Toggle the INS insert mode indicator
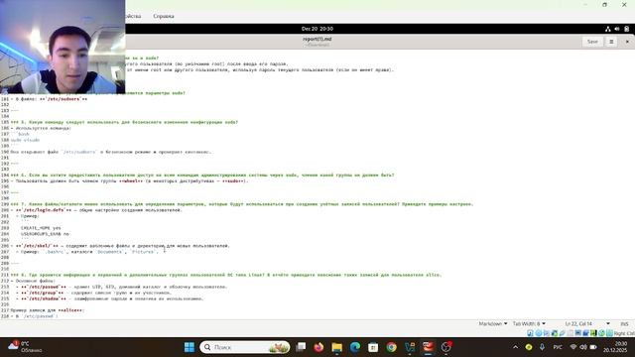The height and width of the screenshot is (357, 635). [624, 324]
